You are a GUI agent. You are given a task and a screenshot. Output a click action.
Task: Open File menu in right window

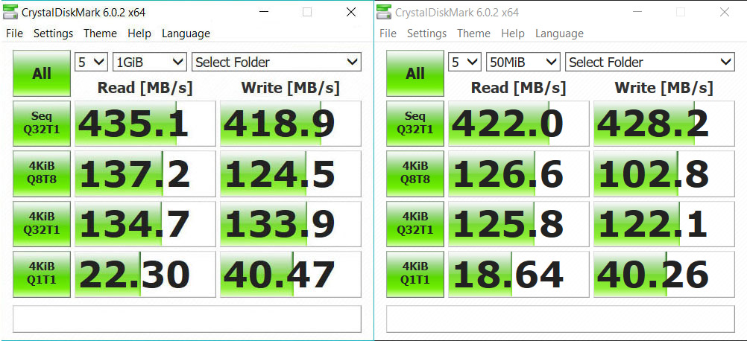pyautogui.click(x=388, y=34)
